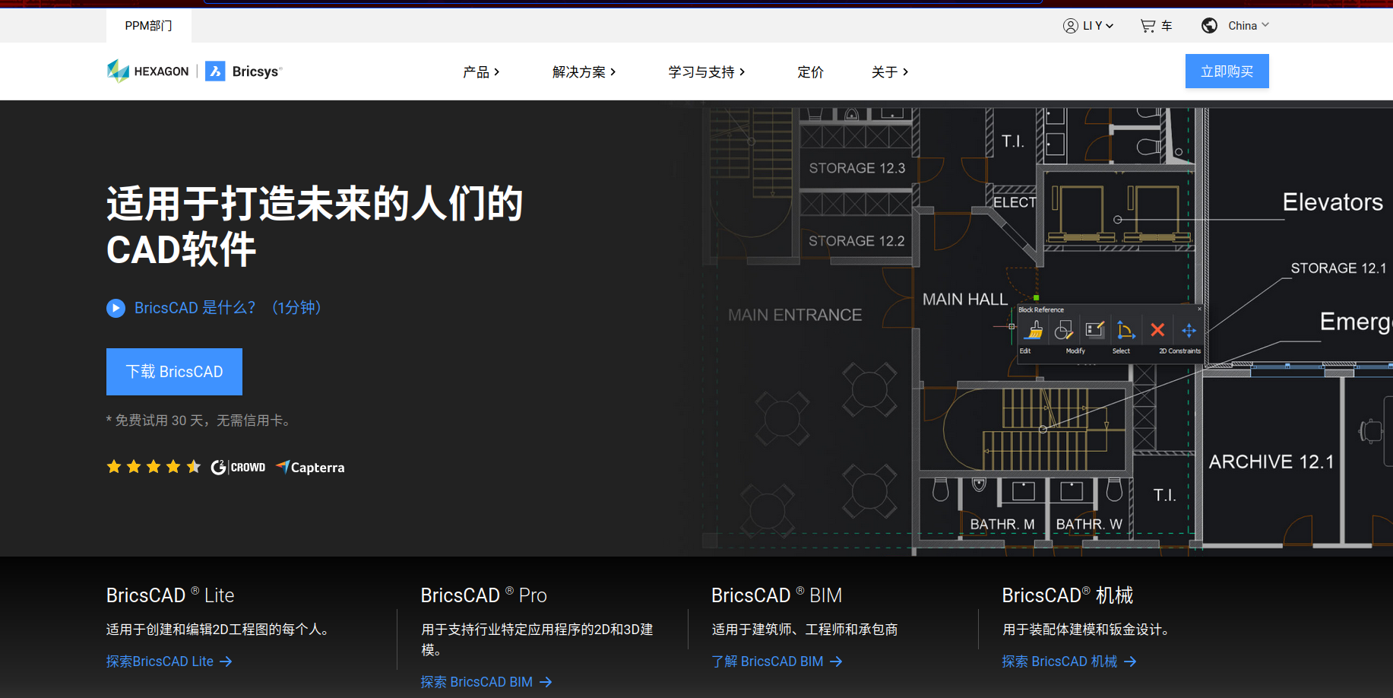Click the Hexagon logo icon
The image size is (1393, 698).
[118, 71]
